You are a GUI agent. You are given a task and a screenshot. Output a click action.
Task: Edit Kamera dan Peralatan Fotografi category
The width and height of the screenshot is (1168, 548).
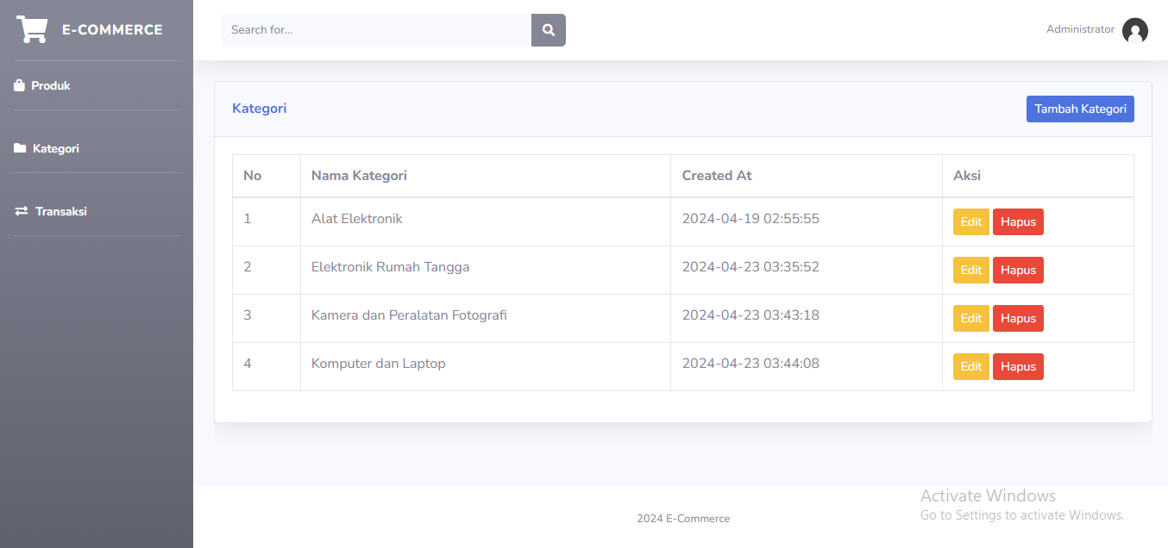click(x=970, y=319)
